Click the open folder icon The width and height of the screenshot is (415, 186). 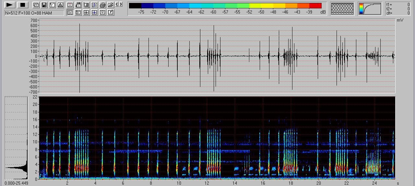111,5
